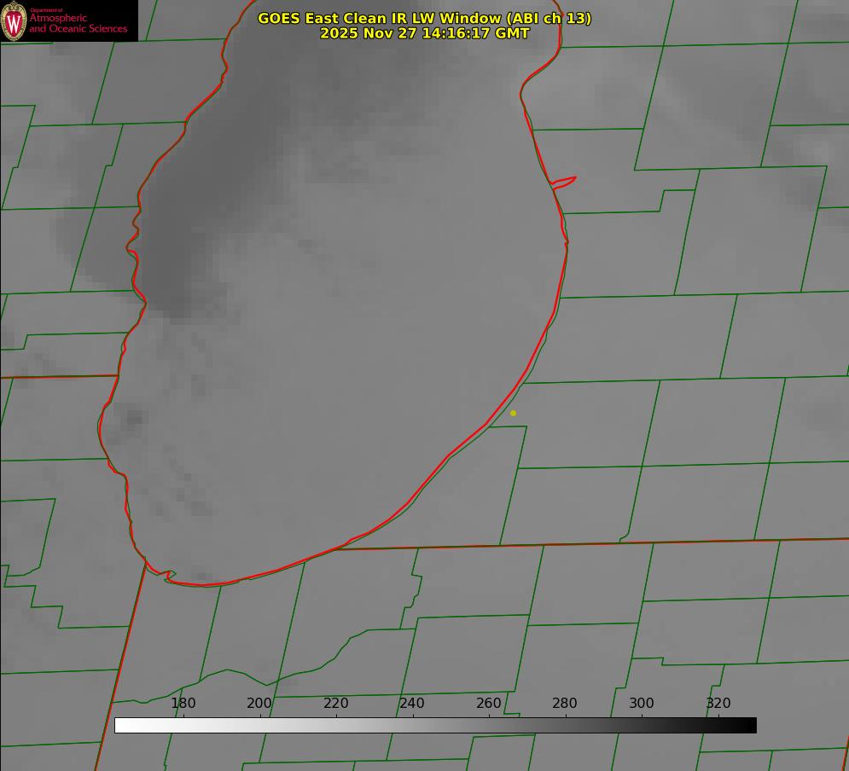Click the Atmospheric and Oceanic Sciences text
Image resolution: width=849 pixels, height=771 pixels.
(78, 23)
